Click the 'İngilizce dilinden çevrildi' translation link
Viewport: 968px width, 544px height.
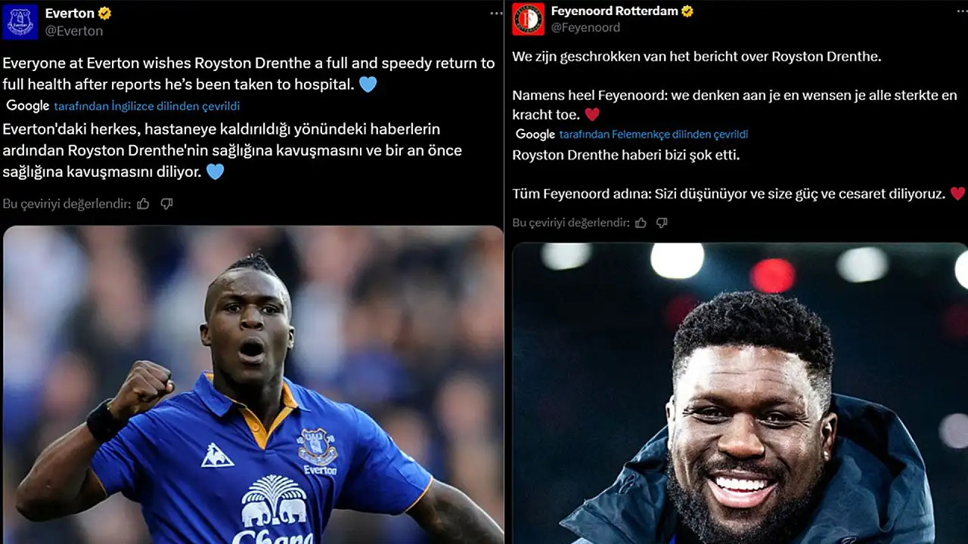tap(147, 106)
